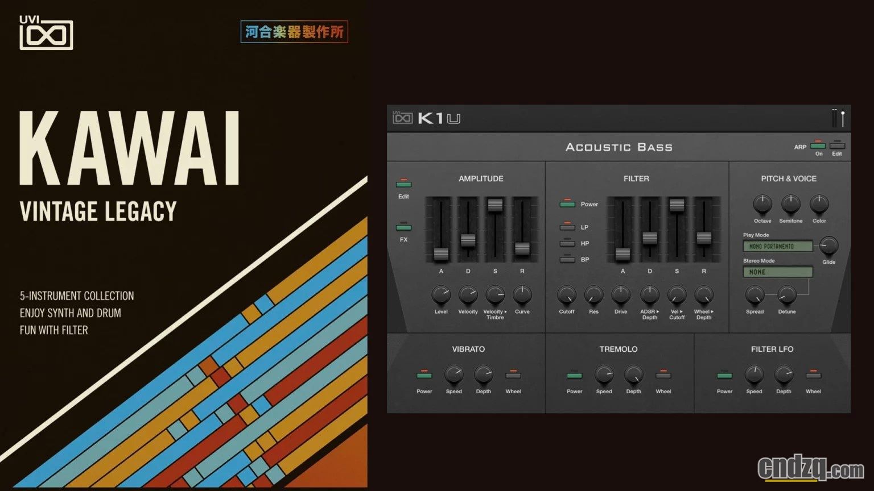Click the Filter LFO Power switch
This screenshot has height=491, width=874.
tap(724, 375)
